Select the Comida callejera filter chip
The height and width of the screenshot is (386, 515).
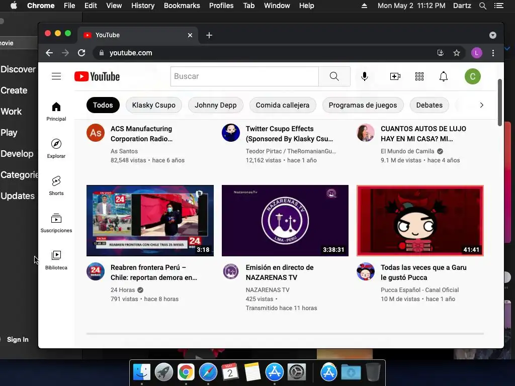coord(283,105)
